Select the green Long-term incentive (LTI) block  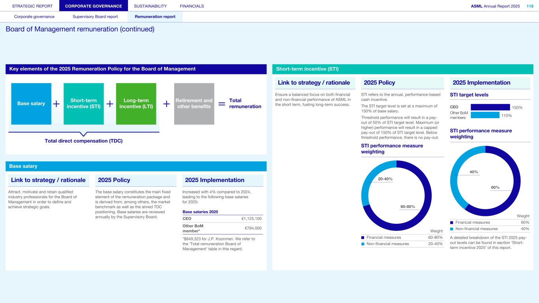136,104
